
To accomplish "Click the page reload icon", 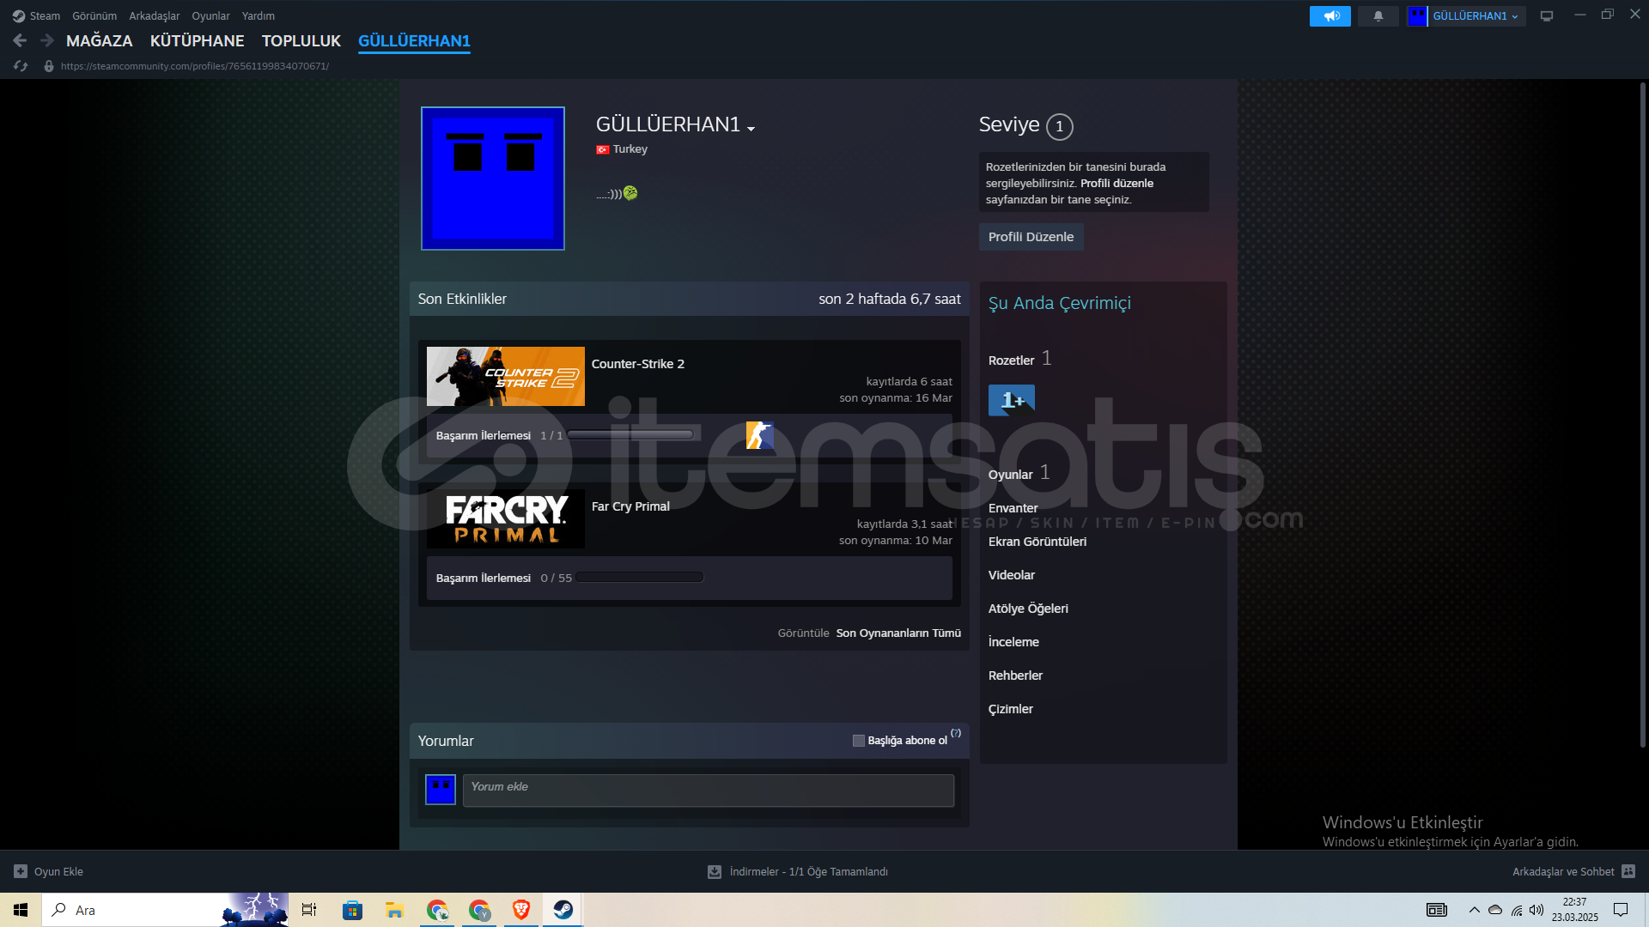I will point(21,66).
